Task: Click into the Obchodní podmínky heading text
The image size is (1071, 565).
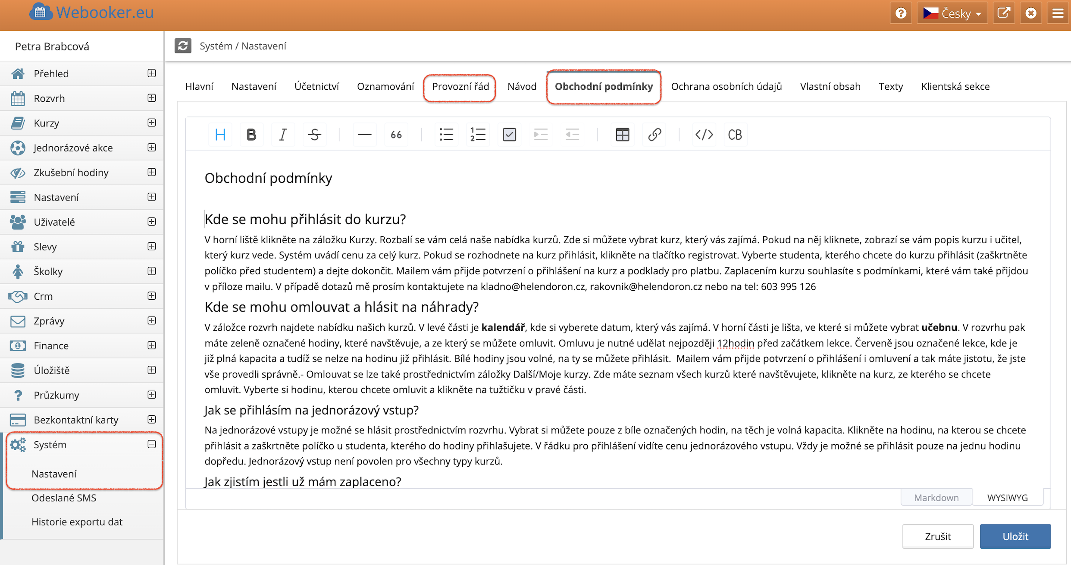Action: [x=268, y=178]
